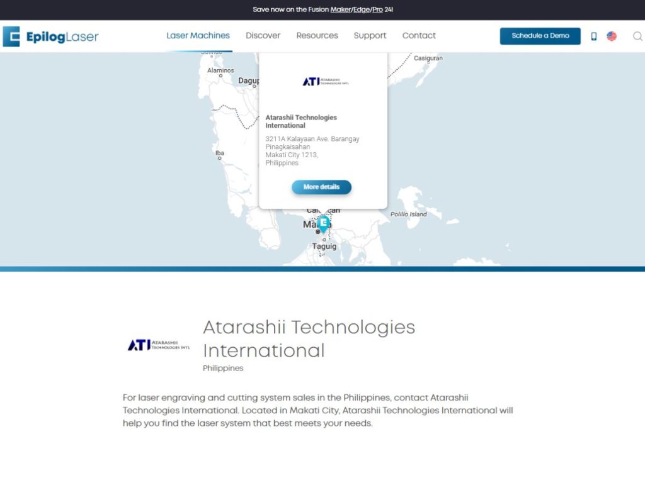Click the paragraph starting 'For laser engraving'
The height and width of the screenshot is (483, 645).
pyautogui.click(x=317, y=410)
